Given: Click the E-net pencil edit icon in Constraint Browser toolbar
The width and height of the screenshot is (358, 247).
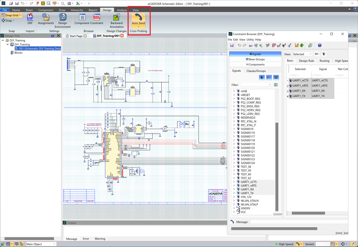Looking at the screenshot, I should [284, 45].
